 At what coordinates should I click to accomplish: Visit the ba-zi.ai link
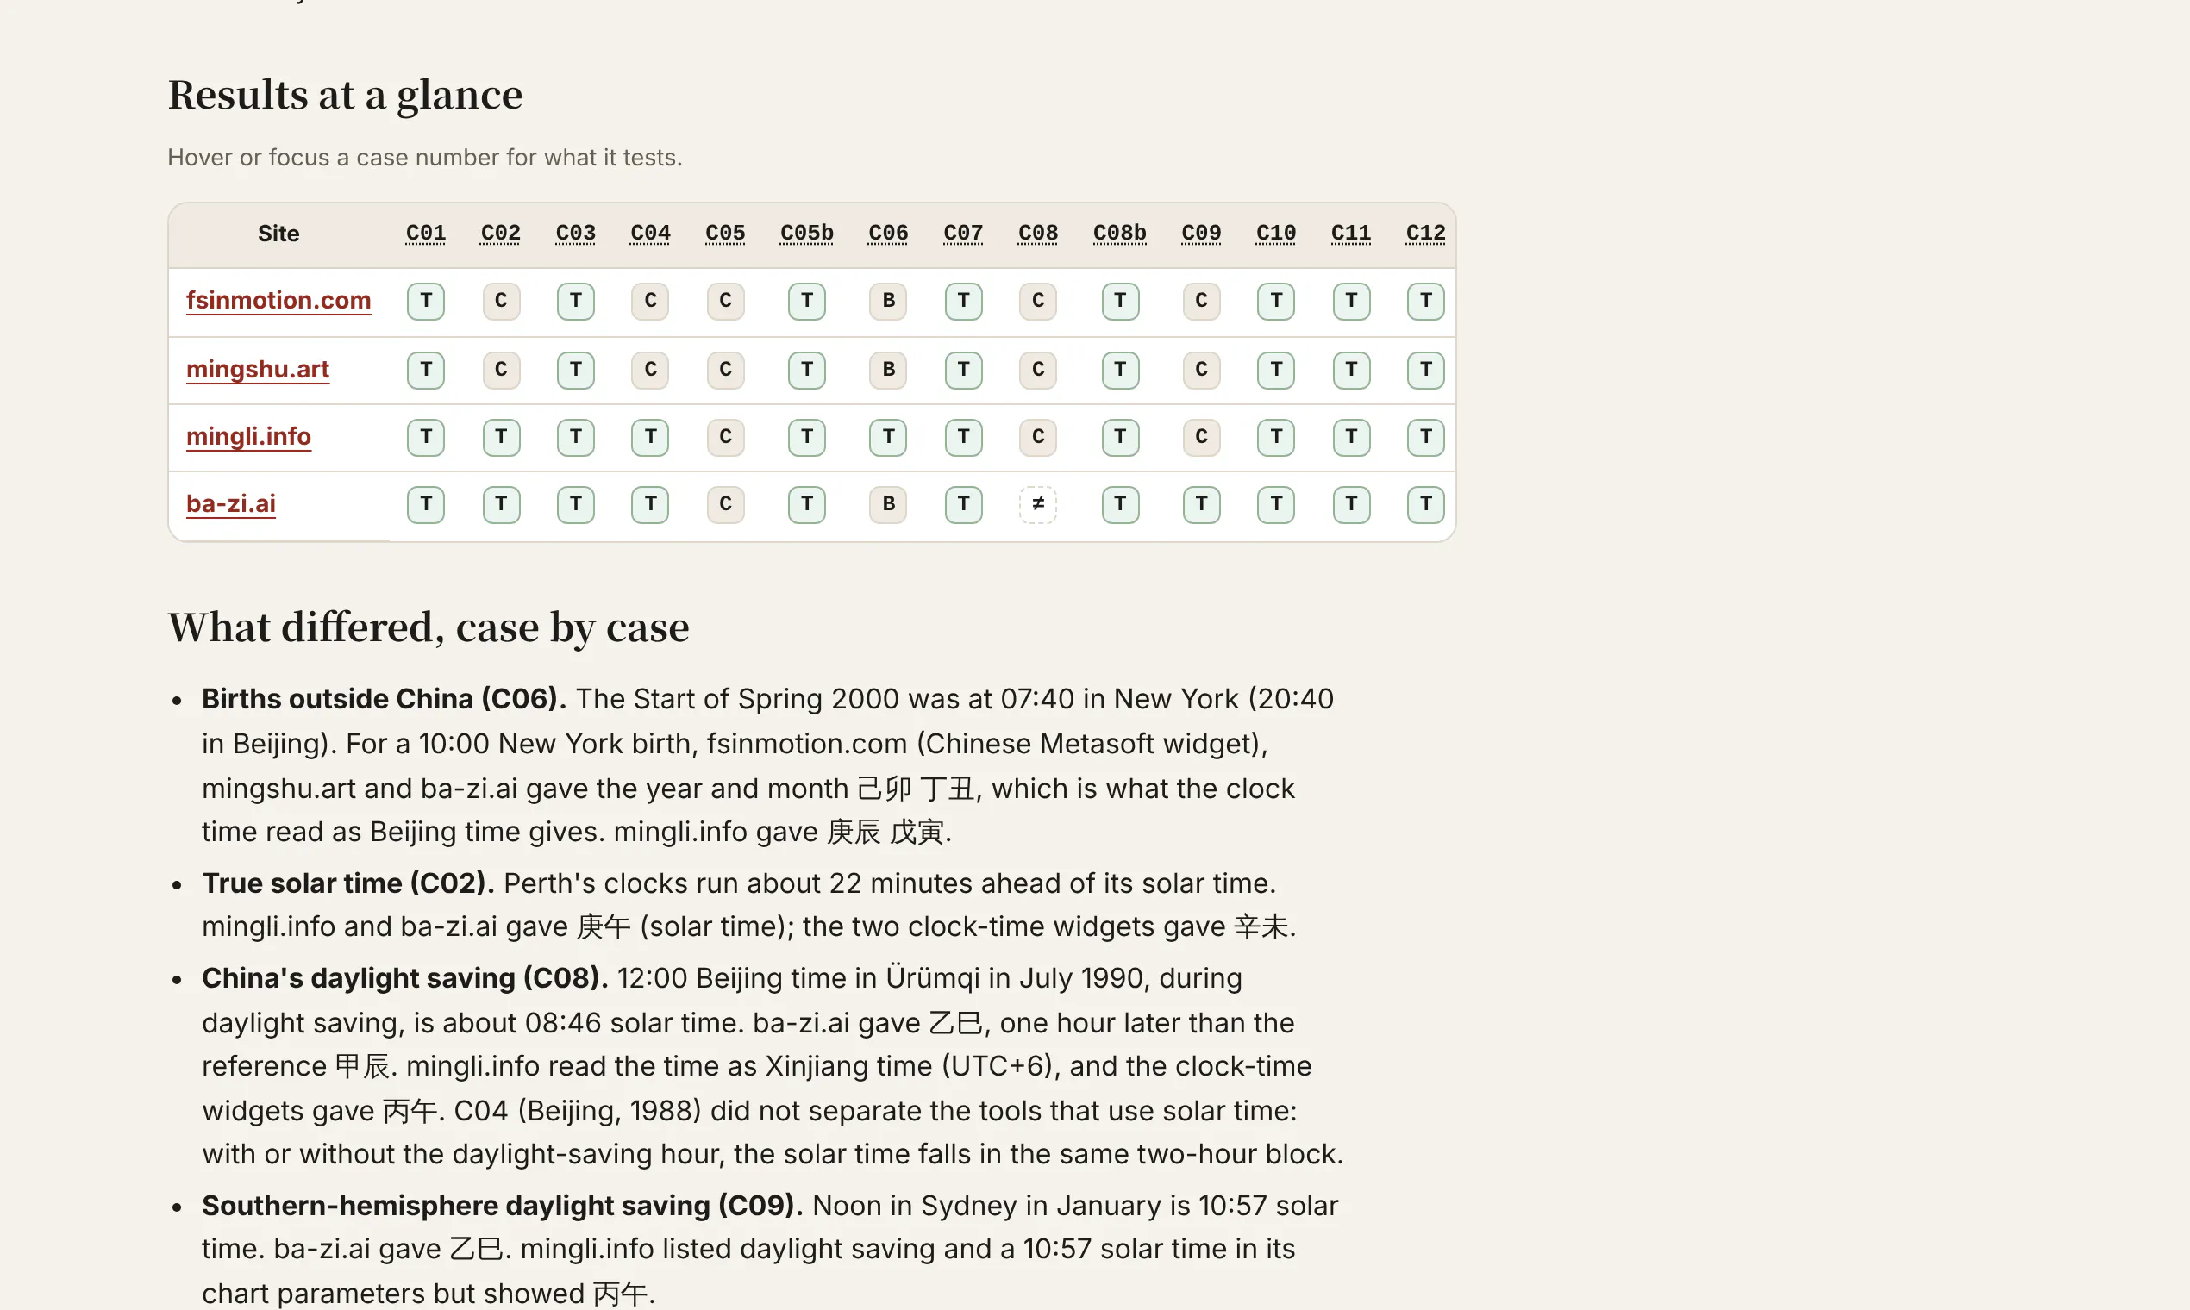coord(230,503)
